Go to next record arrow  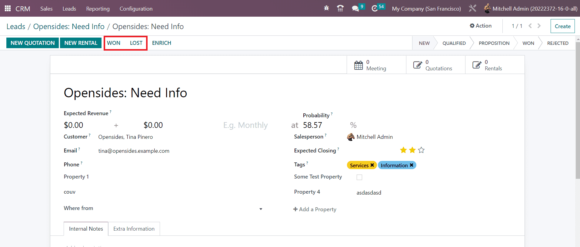539,26
